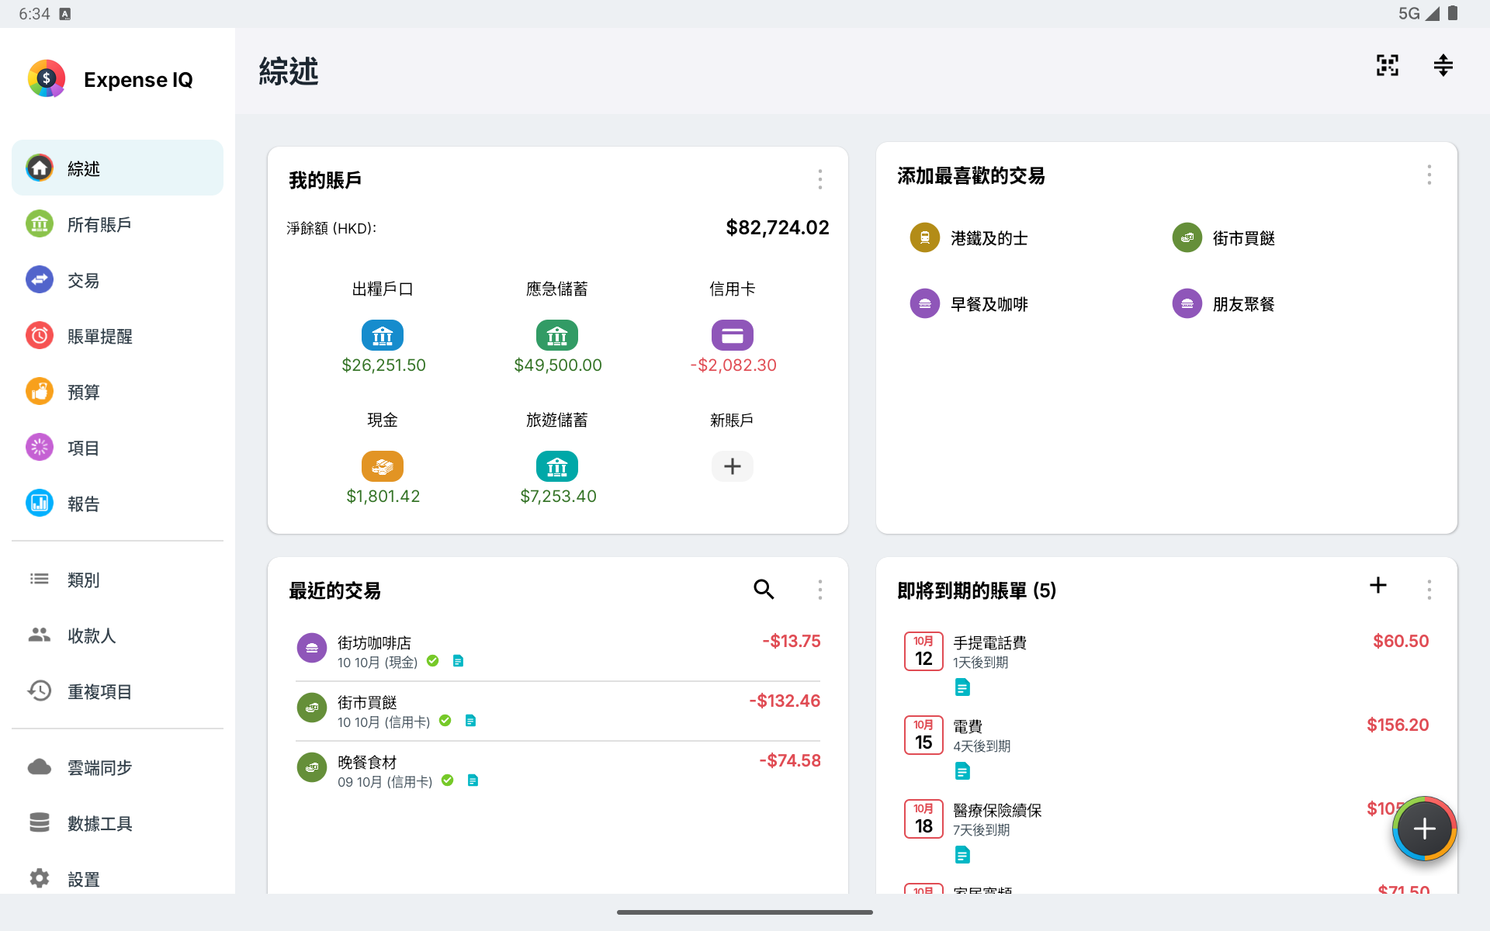The image size is (1490, 931).
Task: View note icon on 街坊咖啡店 transaction
Action: coord(458,661)
